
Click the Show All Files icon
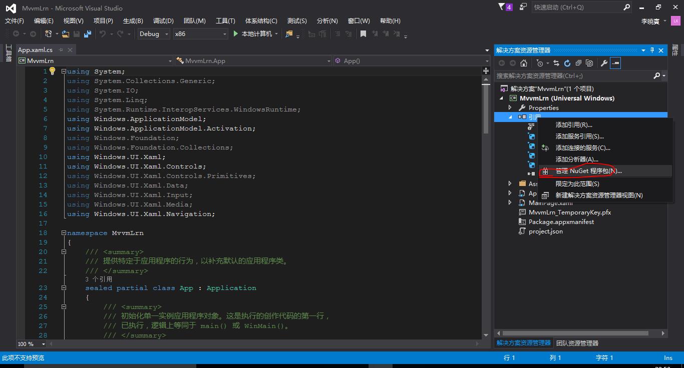(589, 63)
